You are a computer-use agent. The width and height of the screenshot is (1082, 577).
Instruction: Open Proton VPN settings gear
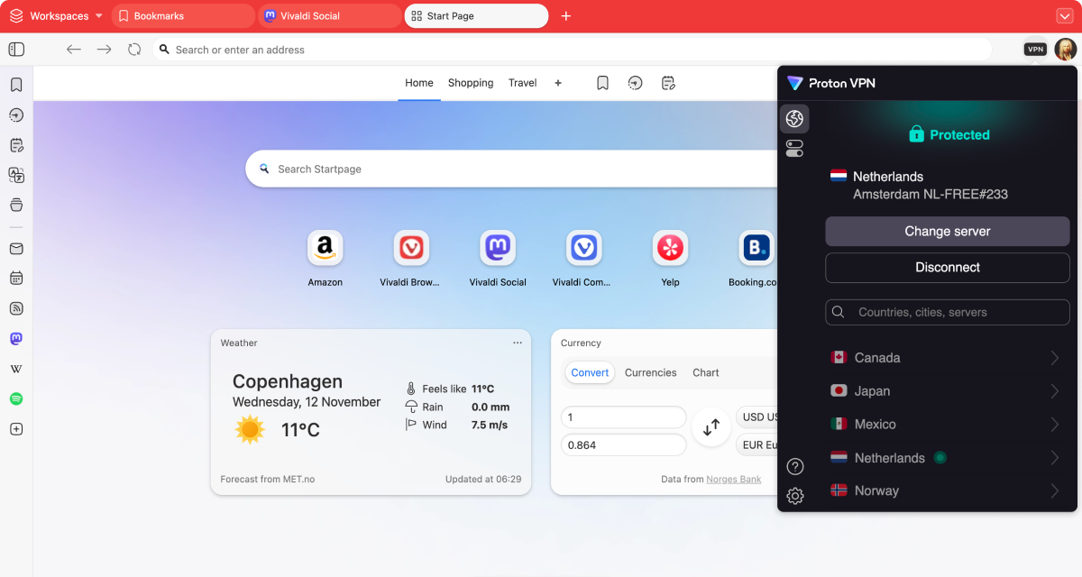[794, 496]
